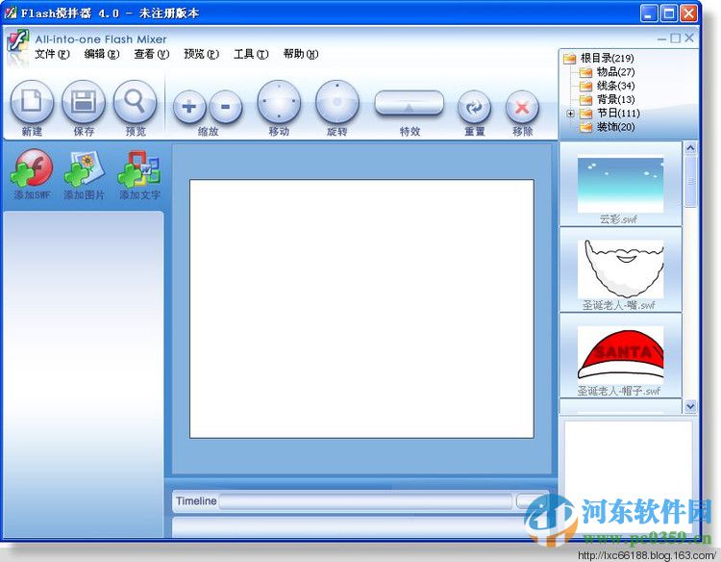The image size is (721, 562).
Task: Expand the 节日 tree node plus box
Action: point(570,114)
